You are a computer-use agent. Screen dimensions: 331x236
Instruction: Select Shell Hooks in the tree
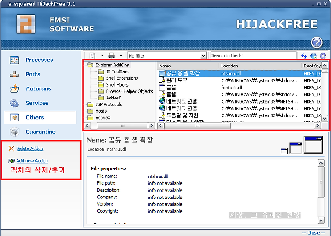(117, 85)
